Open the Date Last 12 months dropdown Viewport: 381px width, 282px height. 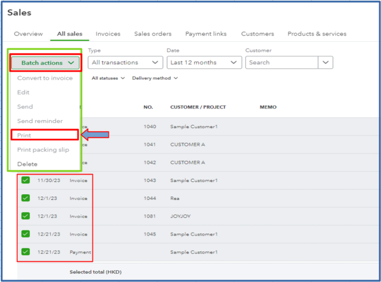coord(204,62)
